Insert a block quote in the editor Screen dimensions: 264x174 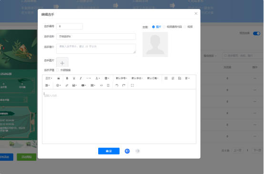59,78
